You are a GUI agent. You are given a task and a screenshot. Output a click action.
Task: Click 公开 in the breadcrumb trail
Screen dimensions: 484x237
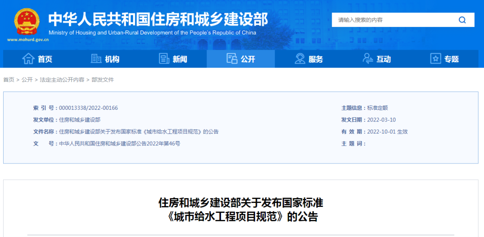[27, 80]
